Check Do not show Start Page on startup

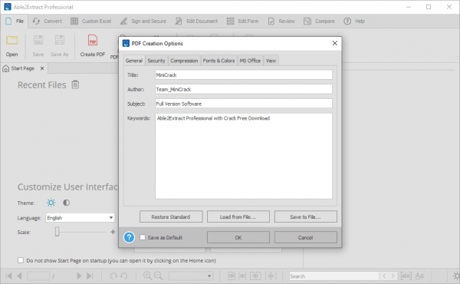point(21,260)
